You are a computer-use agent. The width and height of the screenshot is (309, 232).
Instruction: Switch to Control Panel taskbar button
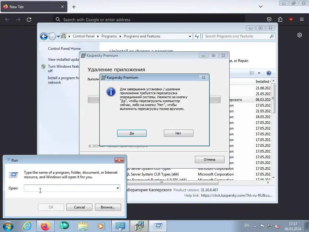120,226
